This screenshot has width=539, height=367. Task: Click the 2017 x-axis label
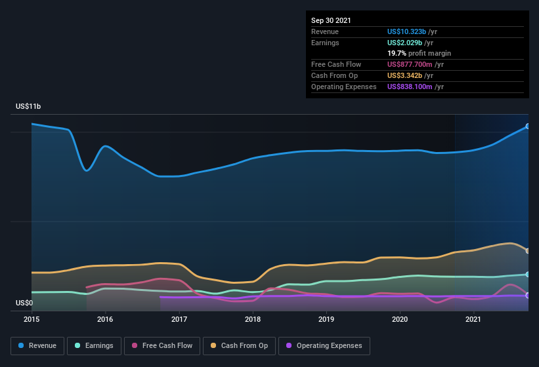click(179, 319)
